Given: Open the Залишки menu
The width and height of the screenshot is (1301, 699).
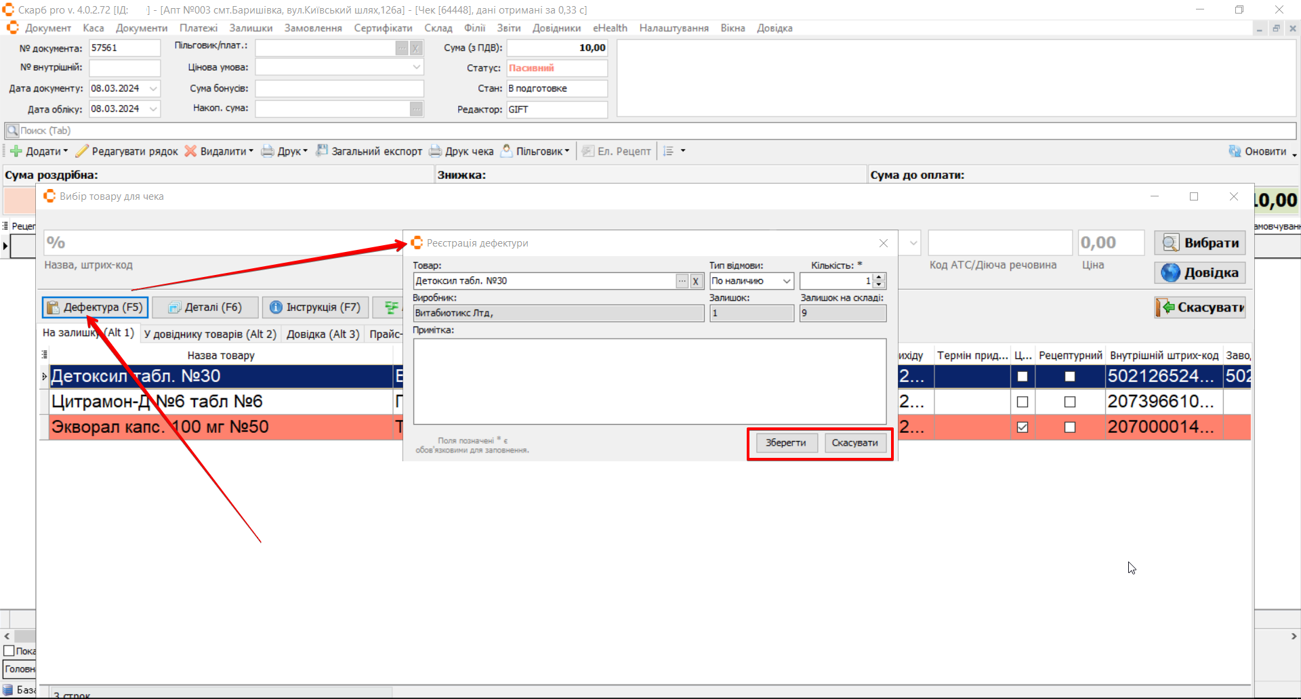Looking at the screenshot, I should point(250,28).
